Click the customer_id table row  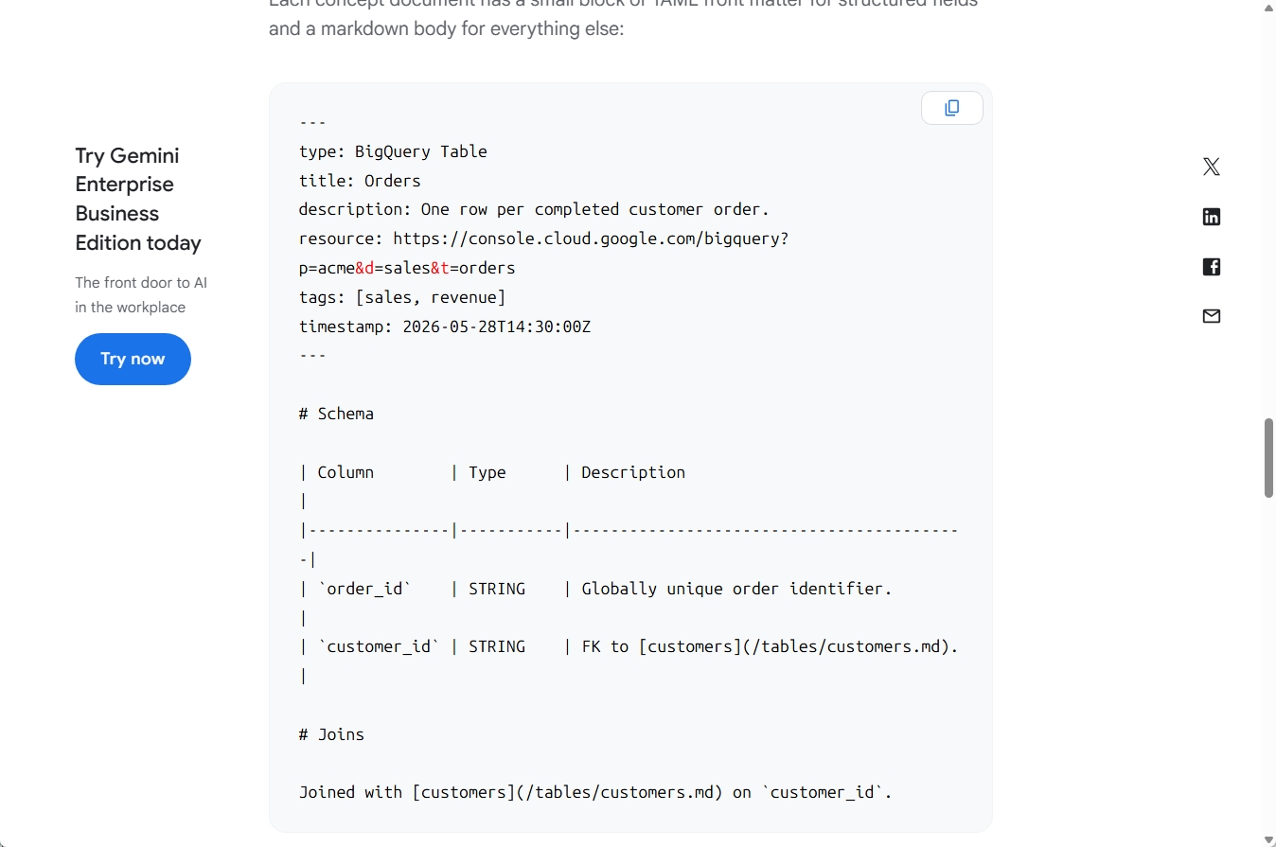point(629,646)
